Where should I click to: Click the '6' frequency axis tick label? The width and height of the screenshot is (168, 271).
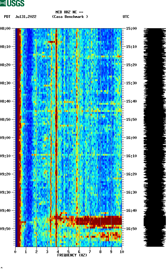[x=79, y=252]
